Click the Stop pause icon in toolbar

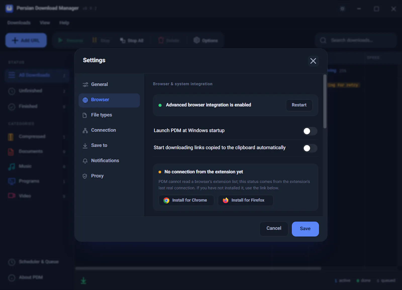tap(94, 40)
